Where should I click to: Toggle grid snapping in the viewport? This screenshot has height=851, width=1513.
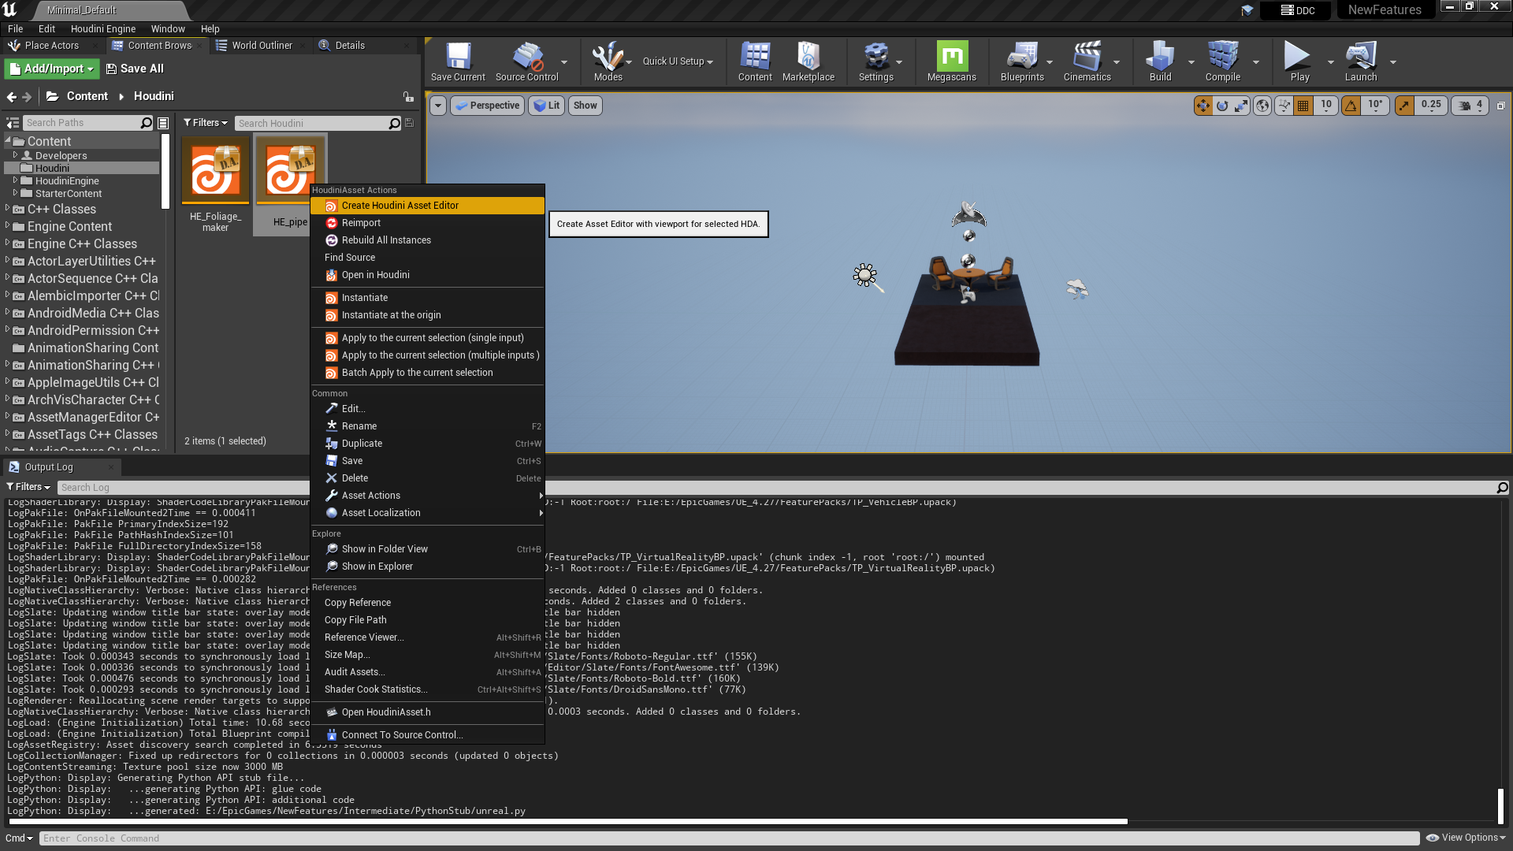[x=1302, y=105]
